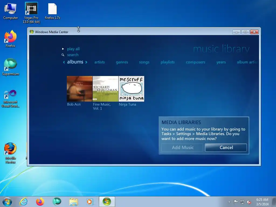Open search in music library
Viewport: 276px width, 207px height.
[x=73, y=55]
